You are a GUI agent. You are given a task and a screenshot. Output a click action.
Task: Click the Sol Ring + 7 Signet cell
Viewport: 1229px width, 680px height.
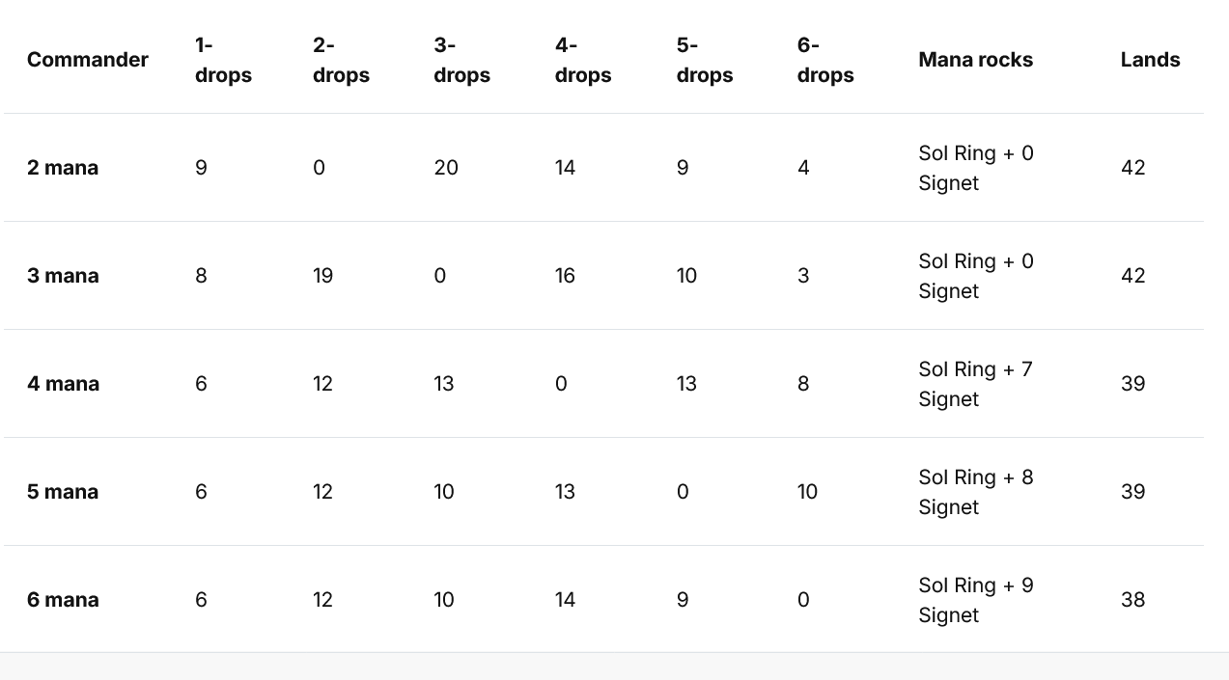click(975, 384)
